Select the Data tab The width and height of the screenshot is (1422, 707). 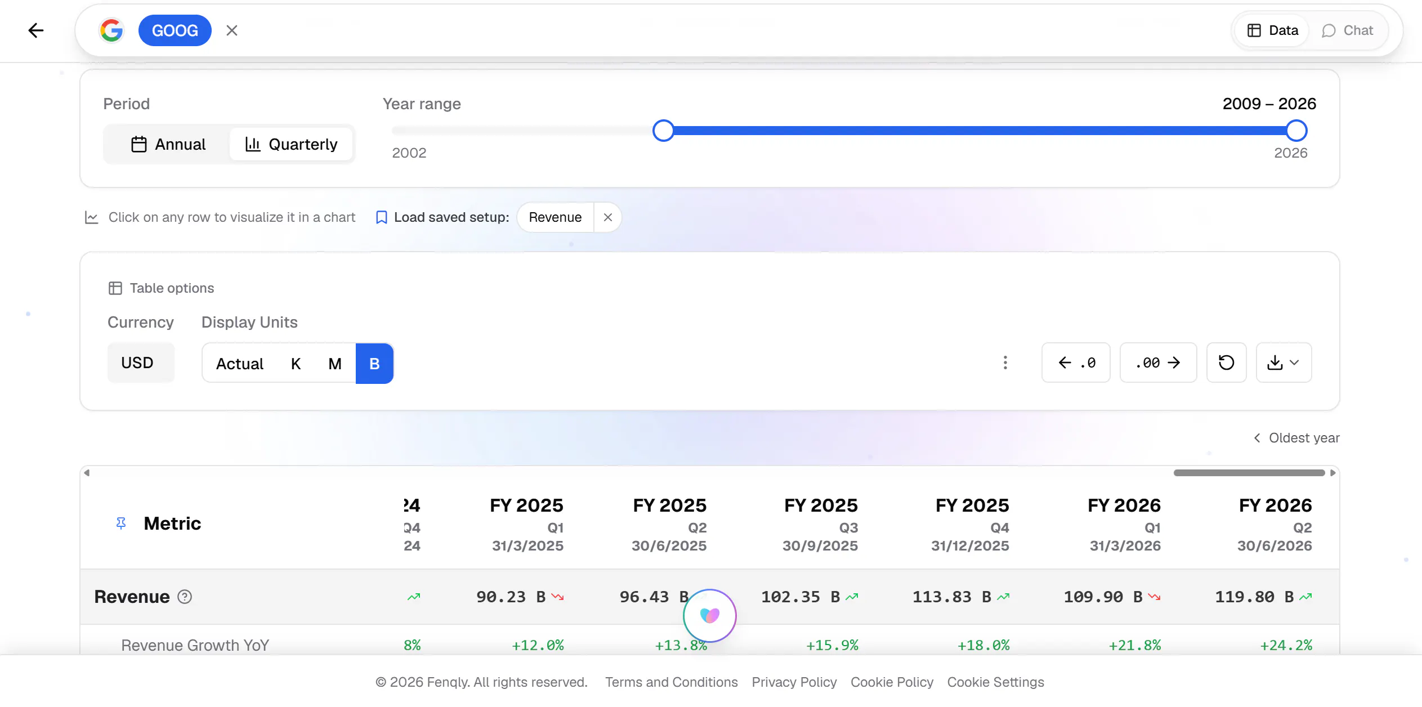(1272, 30)
